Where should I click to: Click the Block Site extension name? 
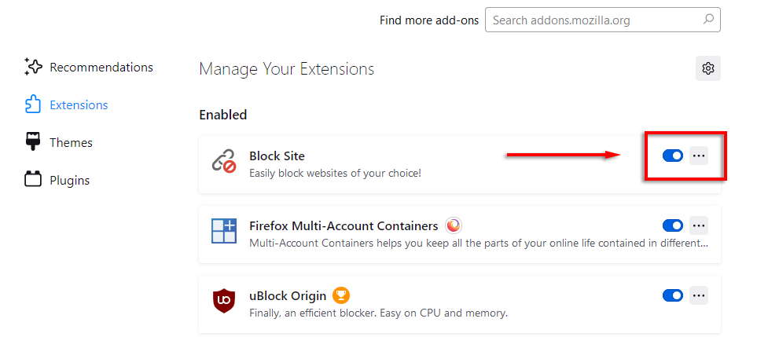click(x=277, y=156)
